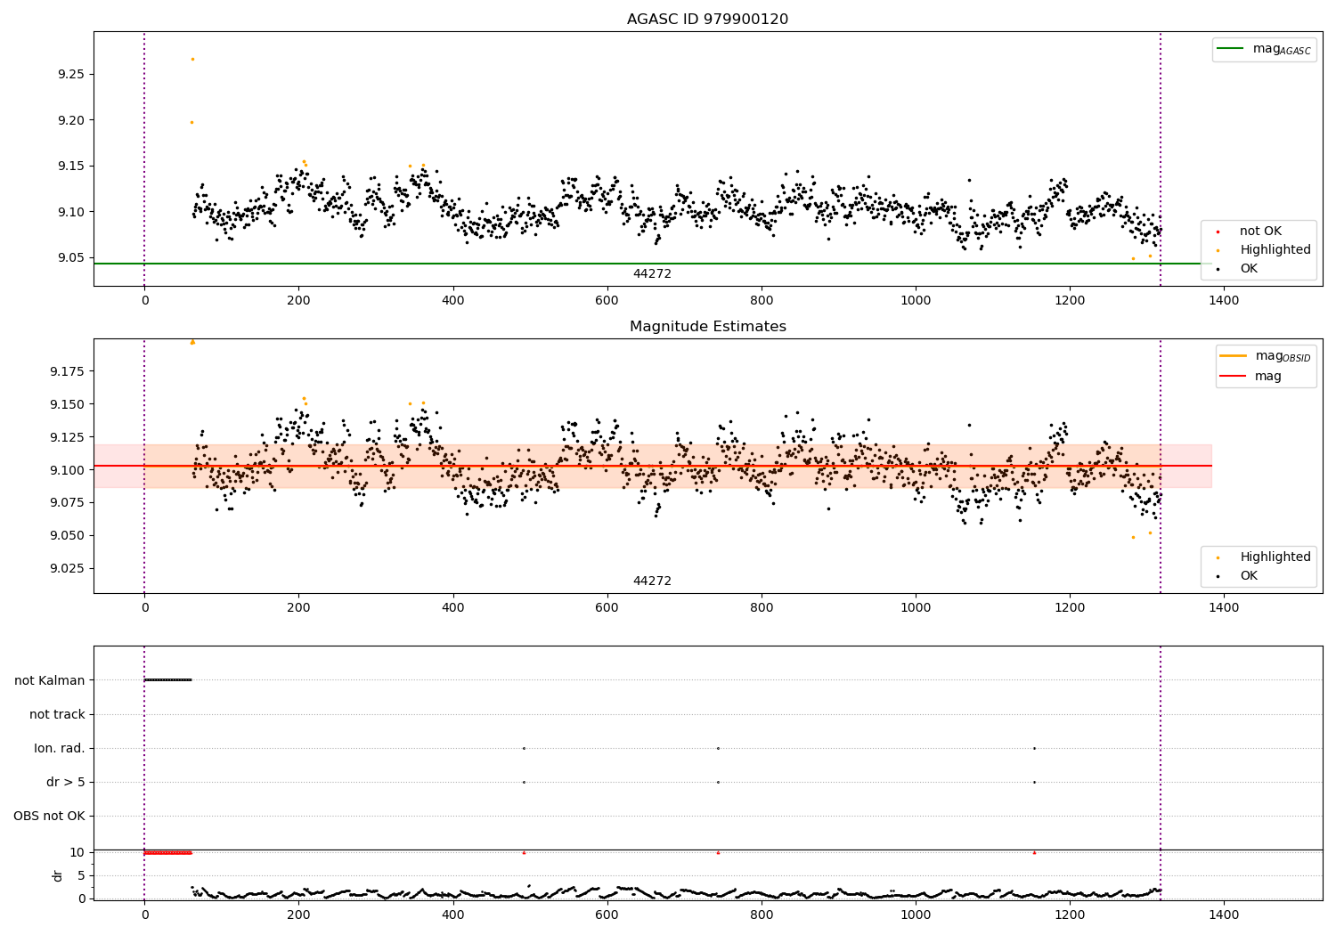Click the "not Kalman" axis label

pos(50,680)
